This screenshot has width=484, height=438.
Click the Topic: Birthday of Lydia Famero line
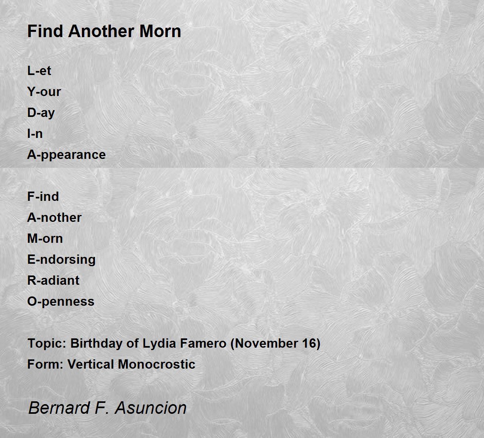(174, 343)
